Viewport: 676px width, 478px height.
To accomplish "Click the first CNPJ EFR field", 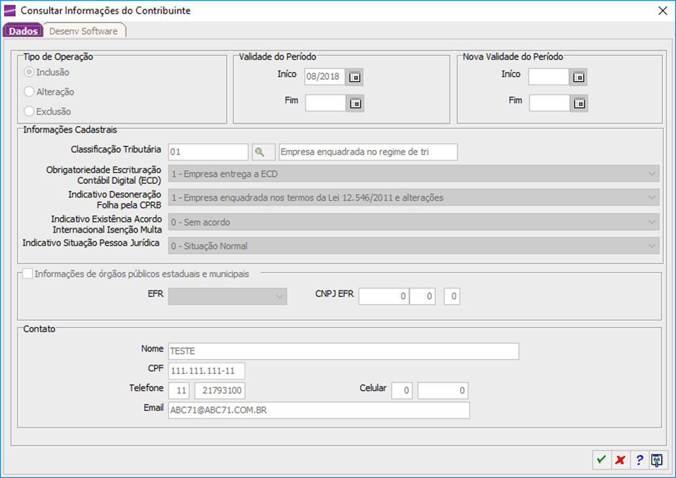I will point(383,296).
